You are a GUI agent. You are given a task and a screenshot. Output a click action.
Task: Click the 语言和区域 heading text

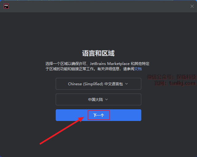pos(98,53)
